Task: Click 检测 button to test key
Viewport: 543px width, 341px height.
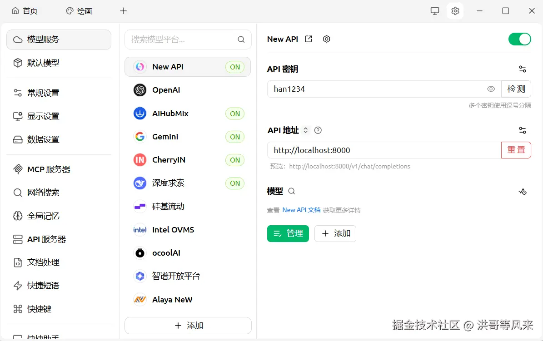Action: tap(516, 89)
